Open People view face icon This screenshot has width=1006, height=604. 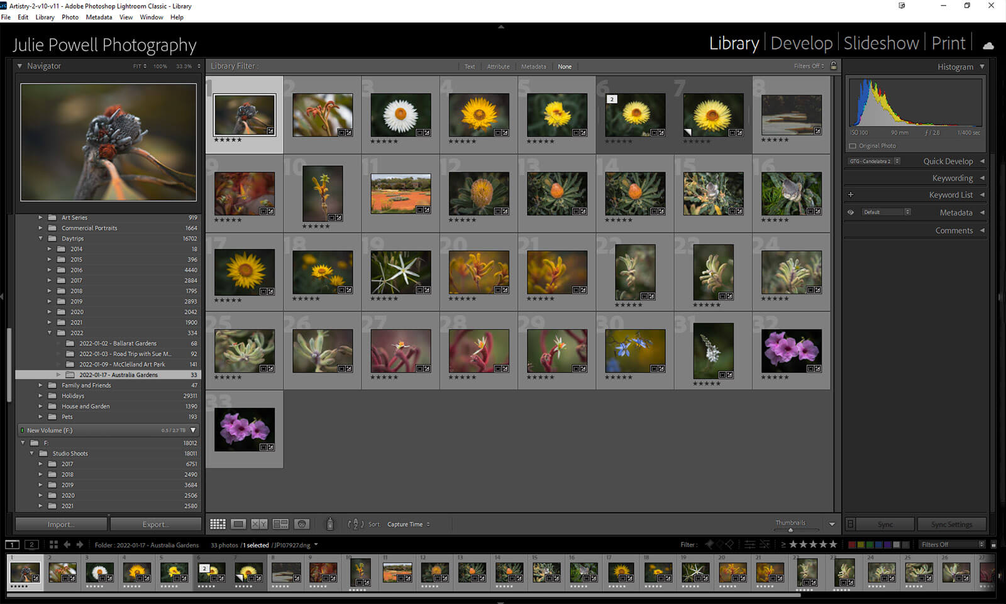point(302,524)
